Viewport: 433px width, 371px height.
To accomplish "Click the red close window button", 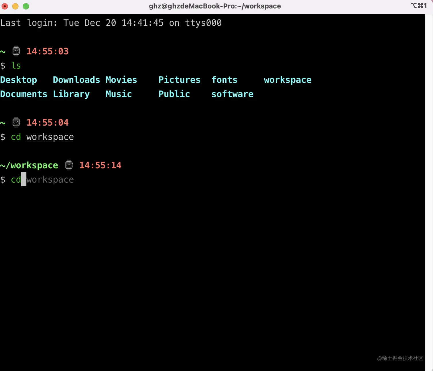I will [x=5, y=6].
